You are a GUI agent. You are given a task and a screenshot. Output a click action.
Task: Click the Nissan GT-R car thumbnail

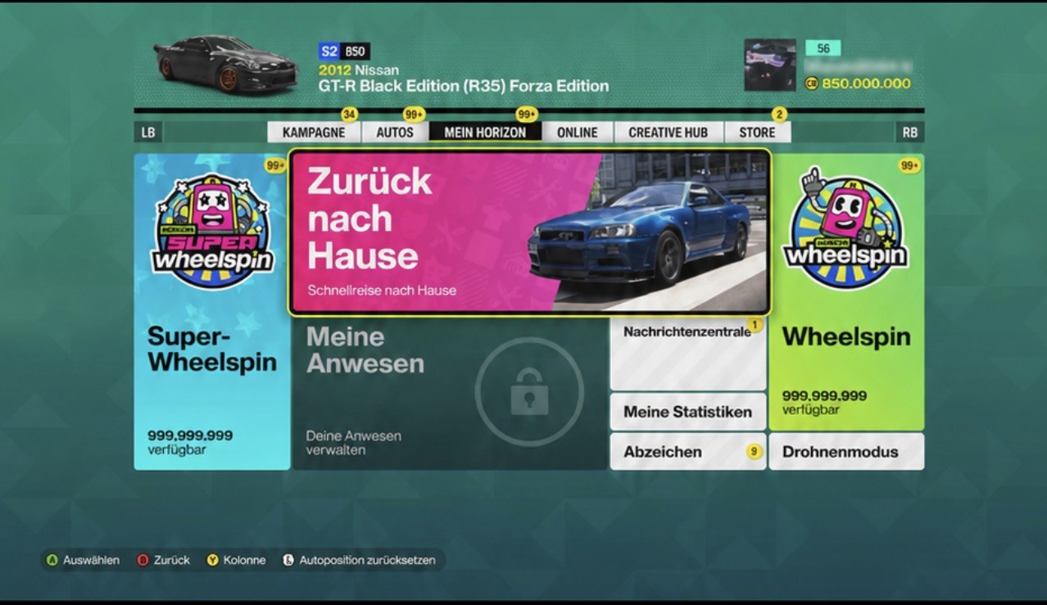coord(225,64)
